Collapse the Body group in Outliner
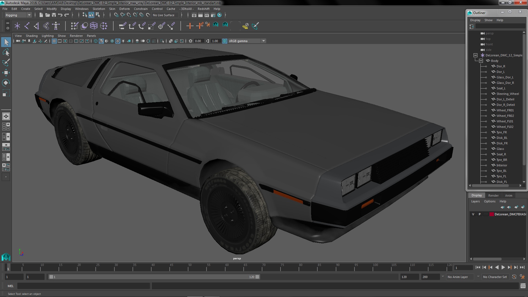Viewport: 528px width, 297px height. click(x=481, y=61)
